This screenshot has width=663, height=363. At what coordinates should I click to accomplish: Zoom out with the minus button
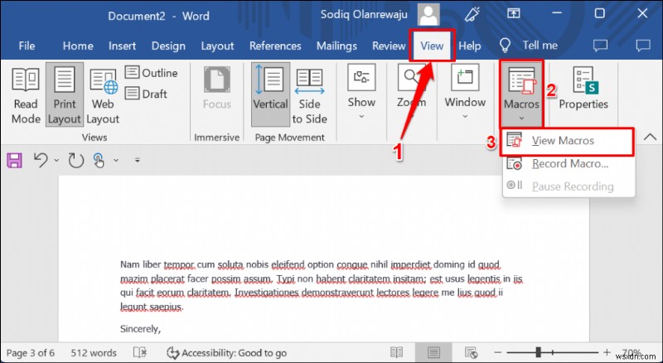(498, 352)
